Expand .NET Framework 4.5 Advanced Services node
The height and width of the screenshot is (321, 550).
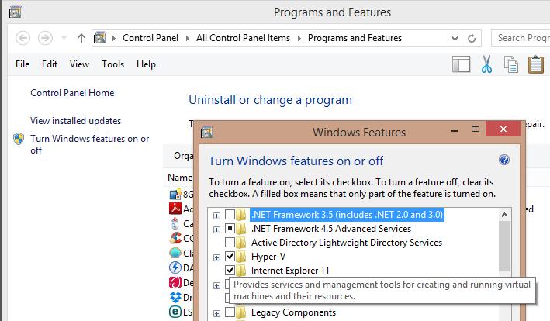tap(216, 230)
